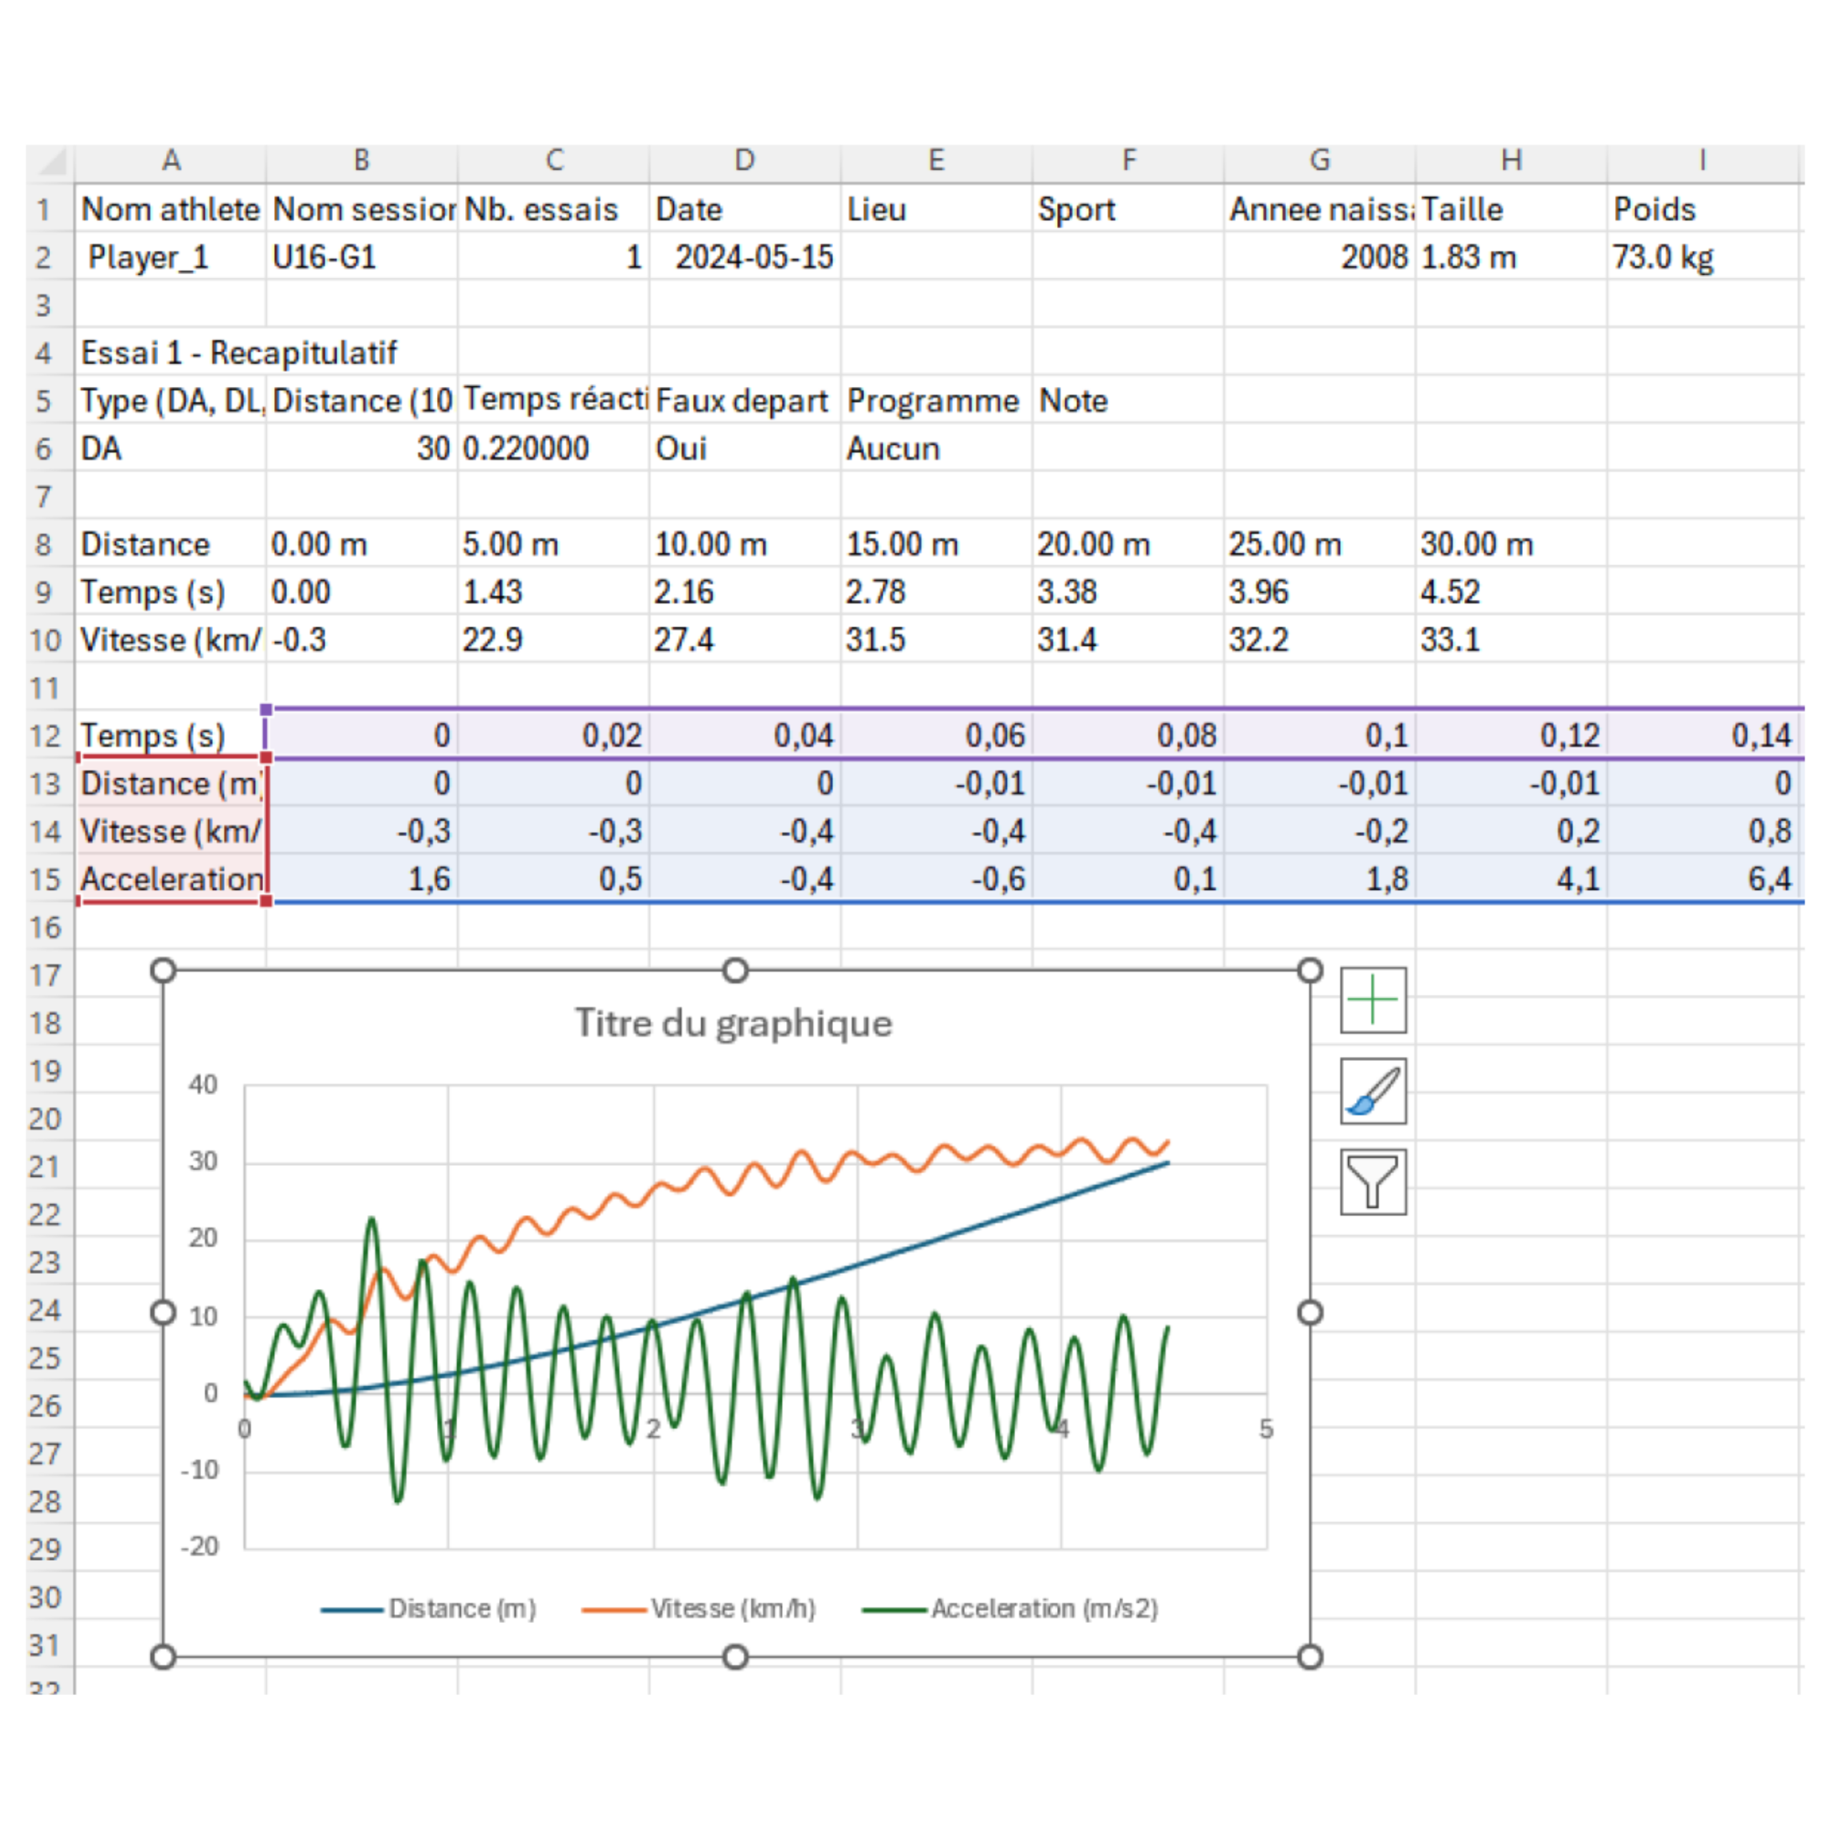Click the chart's top-left resize handle
1831x1831 pixels.
coord(163,971)
